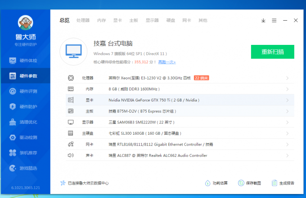Expand the RTL8168 network card row chevron
This screenshot has width=306, height=198.
coord(287,145)
